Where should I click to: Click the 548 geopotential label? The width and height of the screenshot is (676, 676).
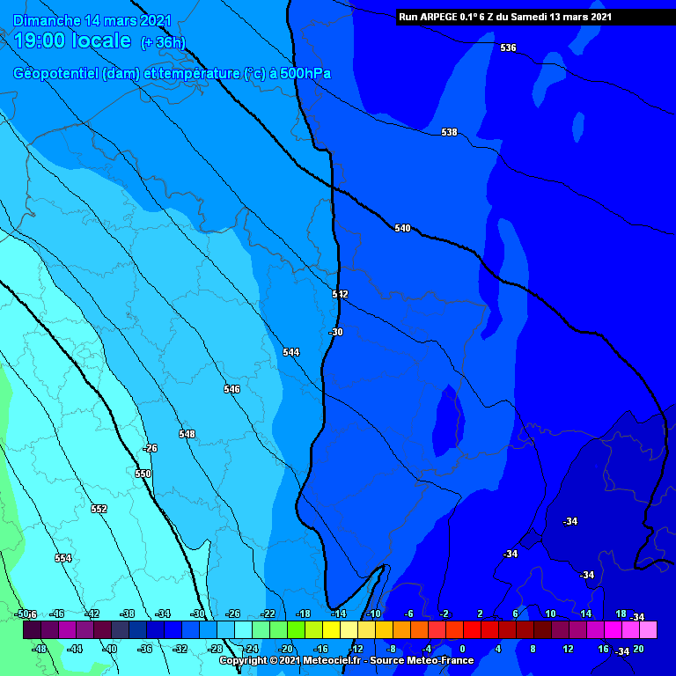(187, 434)
